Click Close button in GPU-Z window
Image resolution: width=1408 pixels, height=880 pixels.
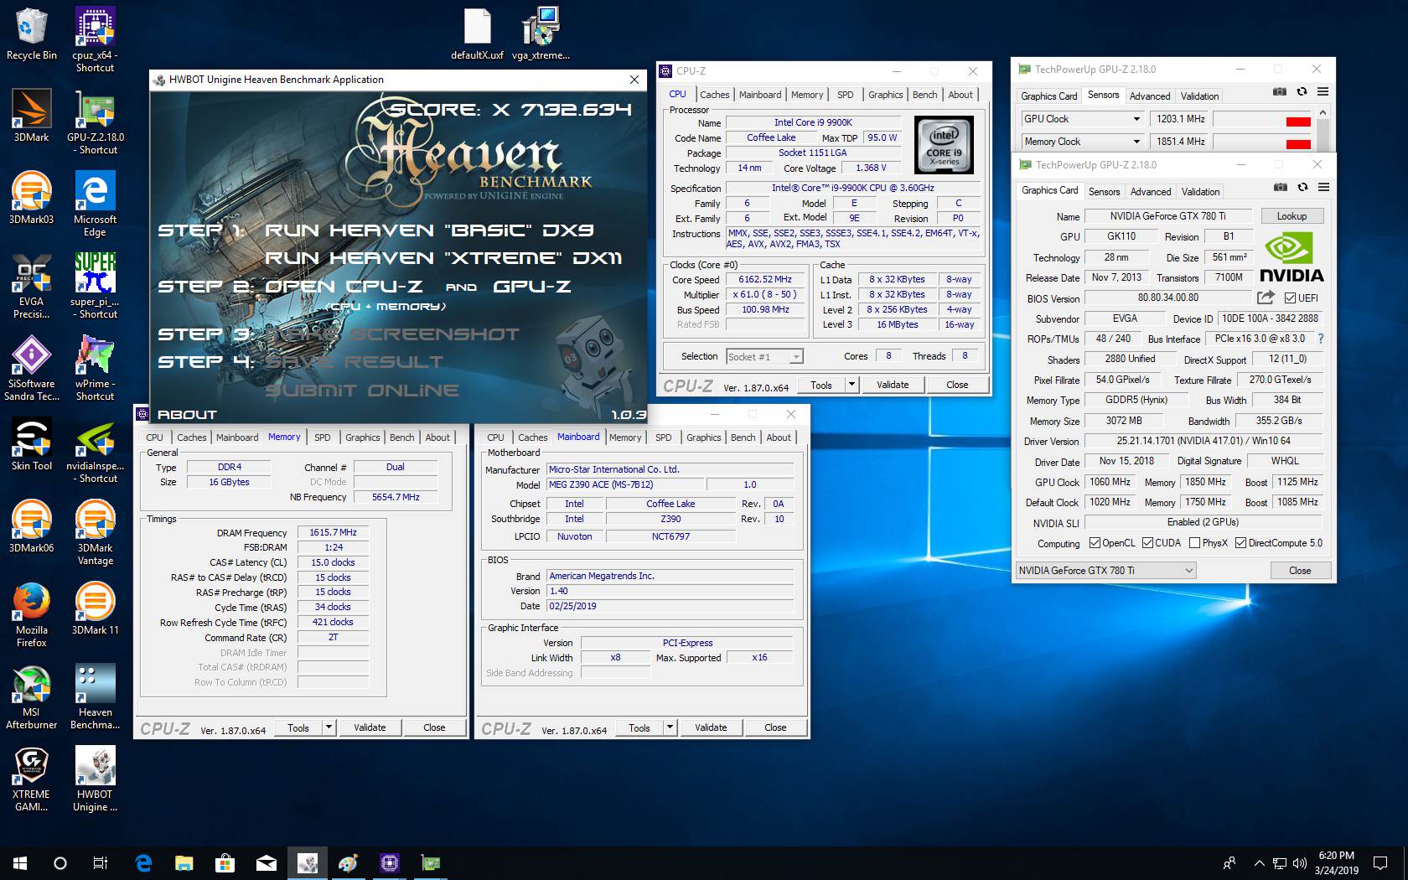pyautogui.click(x=1300, y=571)
